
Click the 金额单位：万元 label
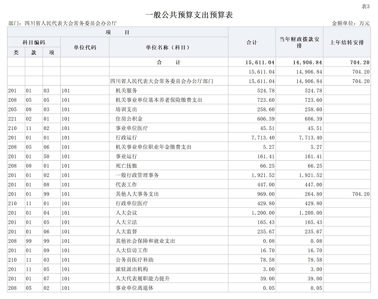click(x=351, y=23)
